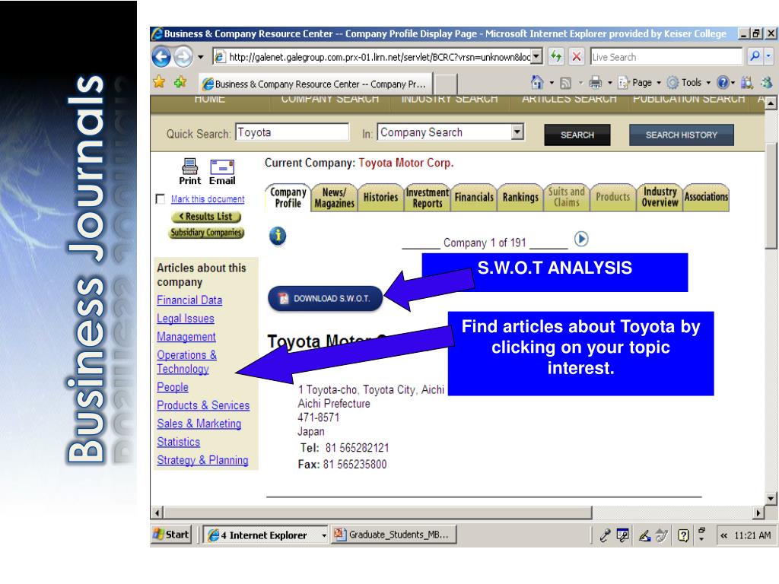
Task: Click the red Stop loading icon
Action: tap(577, 56)
